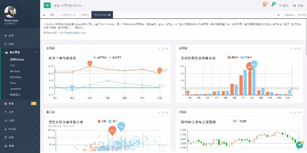
Task: Click the chat bubble icon at bottom right
Action: click(299, 145)
